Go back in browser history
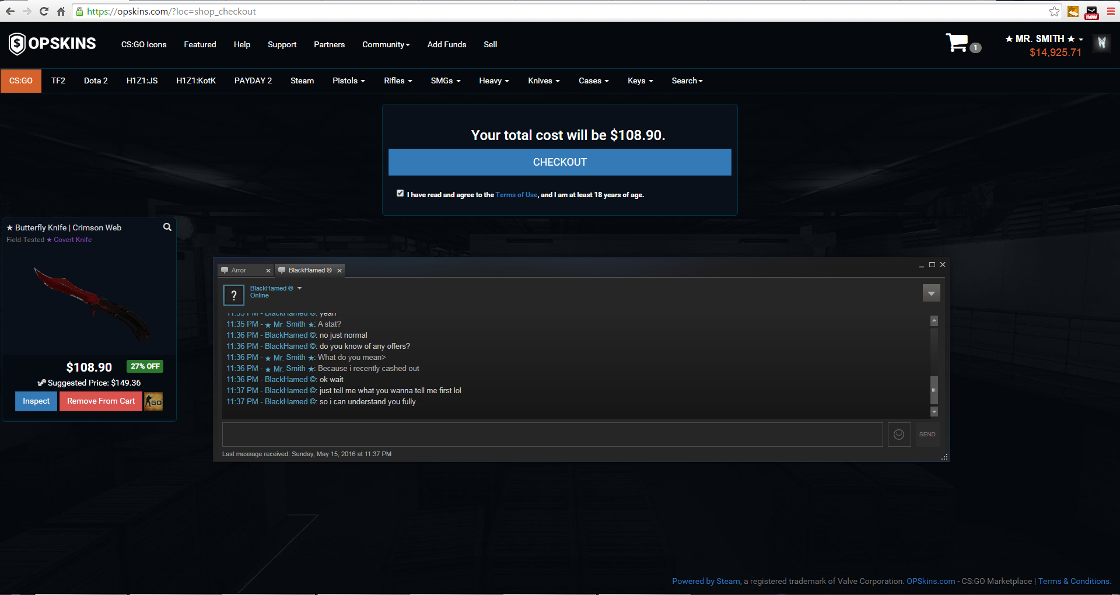Image resolution: width=1120 pixels, height=595 pixels. (x=10, y=11)
